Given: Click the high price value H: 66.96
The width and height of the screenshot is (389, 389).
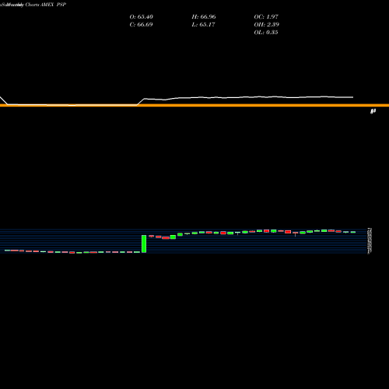Looking at the screenshot, I should pos(204,17).
